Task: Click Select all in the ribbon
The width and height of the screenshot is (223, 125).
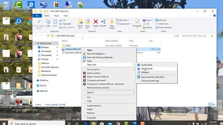Action: pyautogui.click(x=161, y=20)
